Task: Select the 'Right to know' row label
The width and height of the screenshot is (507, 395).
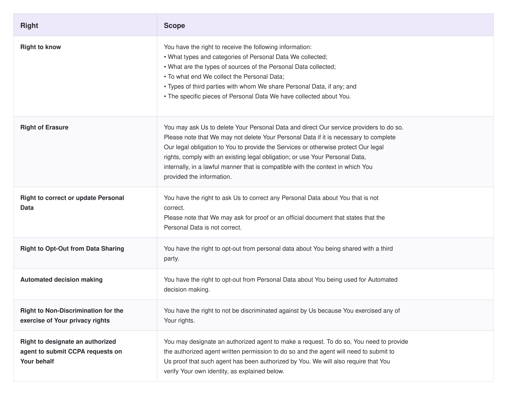Action: [x=41, y=47]
